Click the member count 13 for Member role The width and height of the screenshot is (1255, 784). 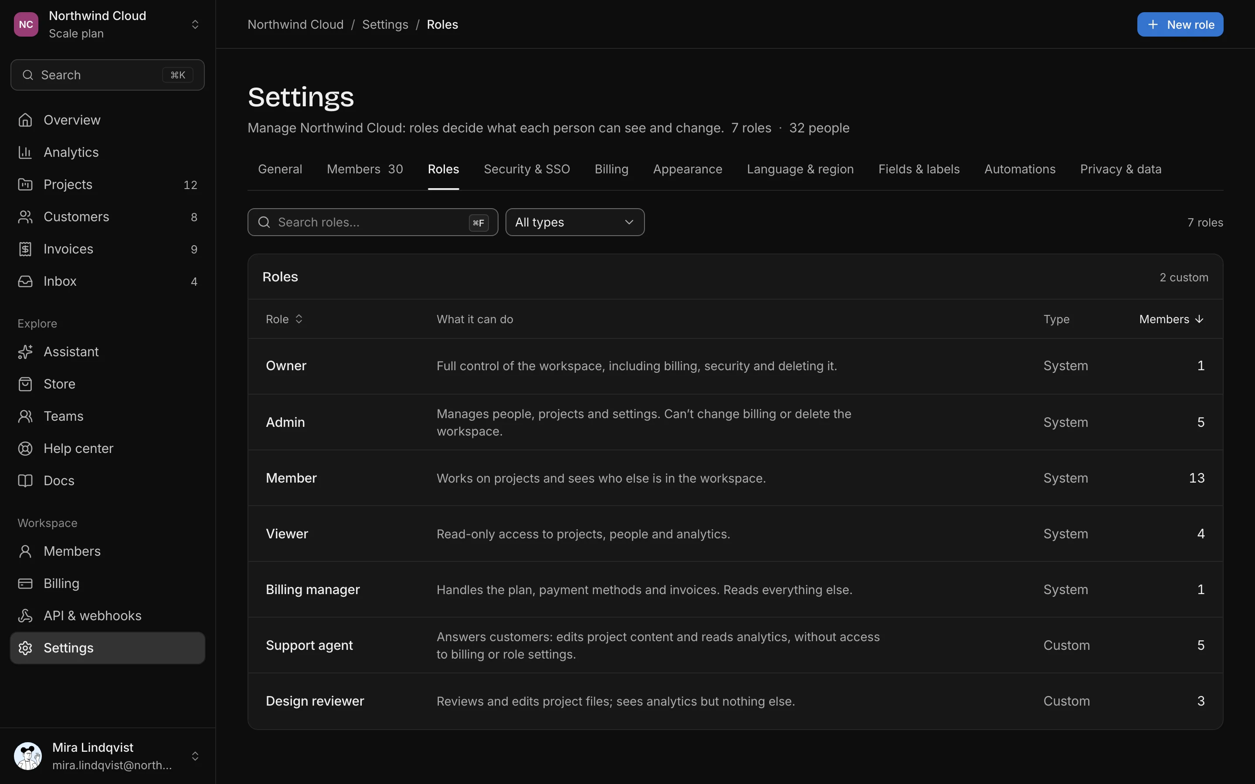point(1197,477)
